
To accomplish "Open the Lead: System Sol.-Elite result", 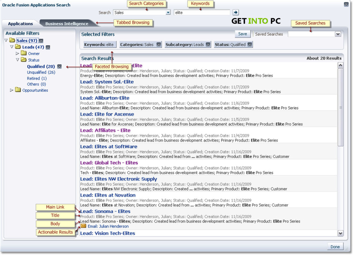I will pyautogui.click(x=107, y=82).
